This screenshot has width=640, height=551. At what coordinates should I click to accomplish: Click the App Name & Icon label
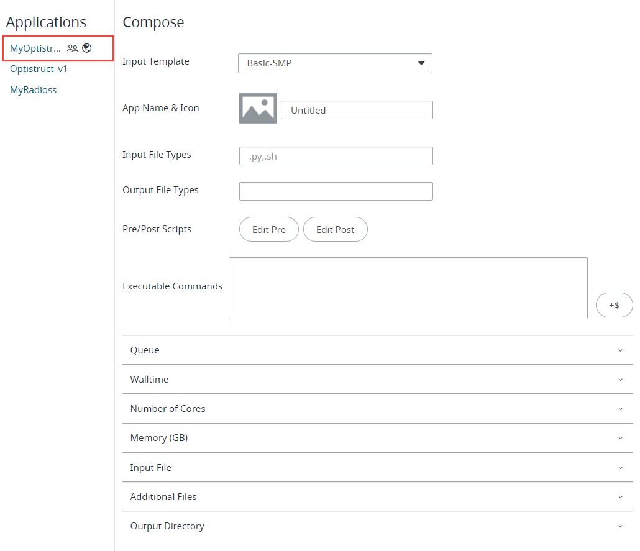tap(161, 107)
